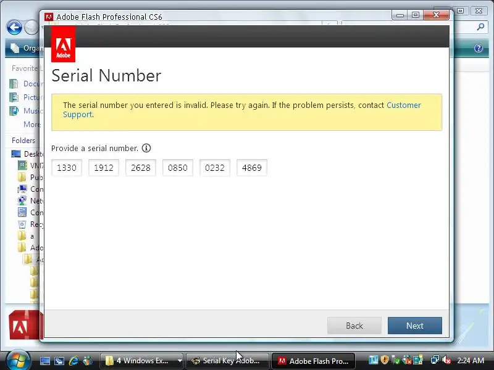Open Explorer's help question mark icon
494x370 pixels.
(478, 48)
